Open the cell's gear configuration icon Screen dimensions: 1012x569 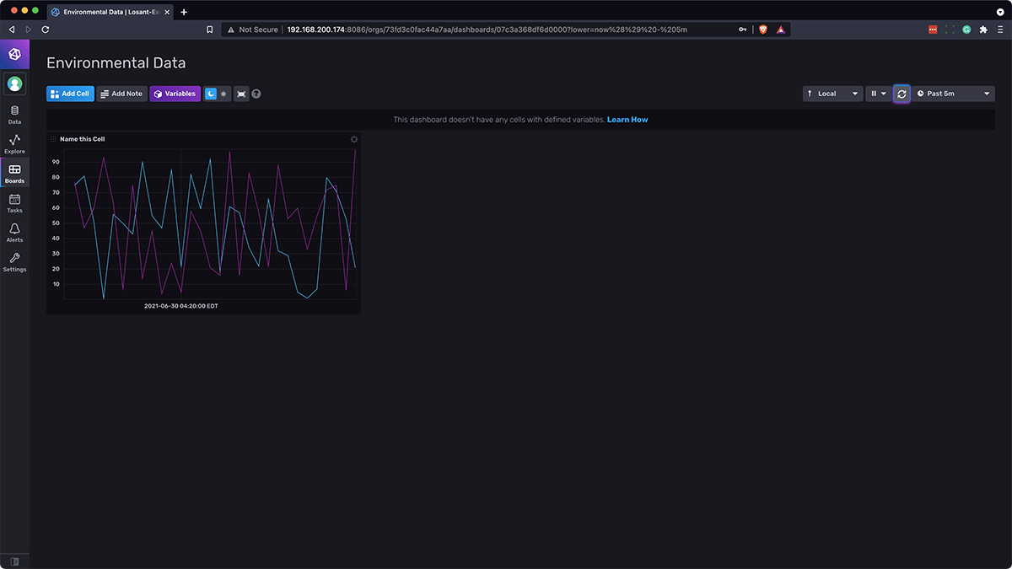tap(354, 139)
